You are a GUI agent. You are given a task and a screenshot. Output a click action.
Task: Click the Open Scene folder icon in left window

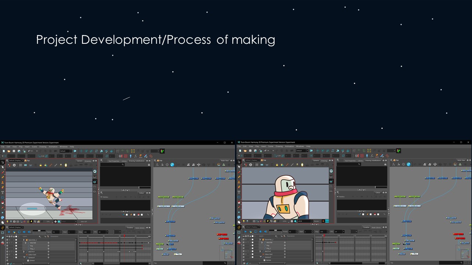pos(9,151)
